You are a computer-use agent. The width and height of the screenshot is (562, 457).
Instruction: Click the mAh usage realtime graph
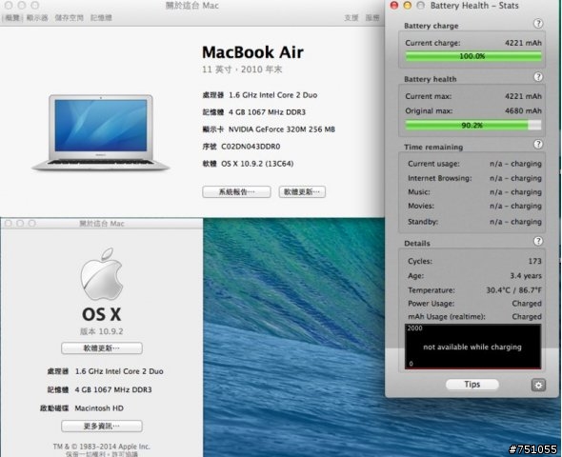(x=472, y=347)
